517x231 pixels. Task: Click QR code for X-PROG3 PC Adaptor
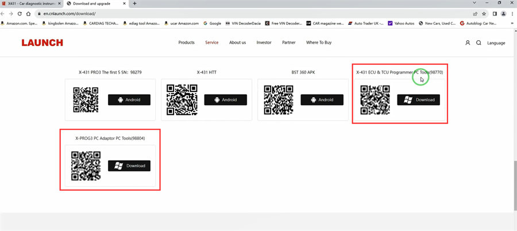coord(86,165)
